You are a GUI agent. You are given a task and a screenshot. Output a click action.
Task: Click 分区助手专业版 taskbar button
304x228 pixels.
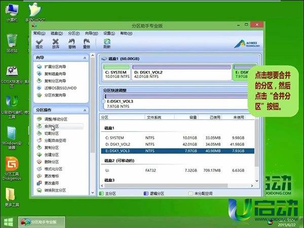point(42,222)
